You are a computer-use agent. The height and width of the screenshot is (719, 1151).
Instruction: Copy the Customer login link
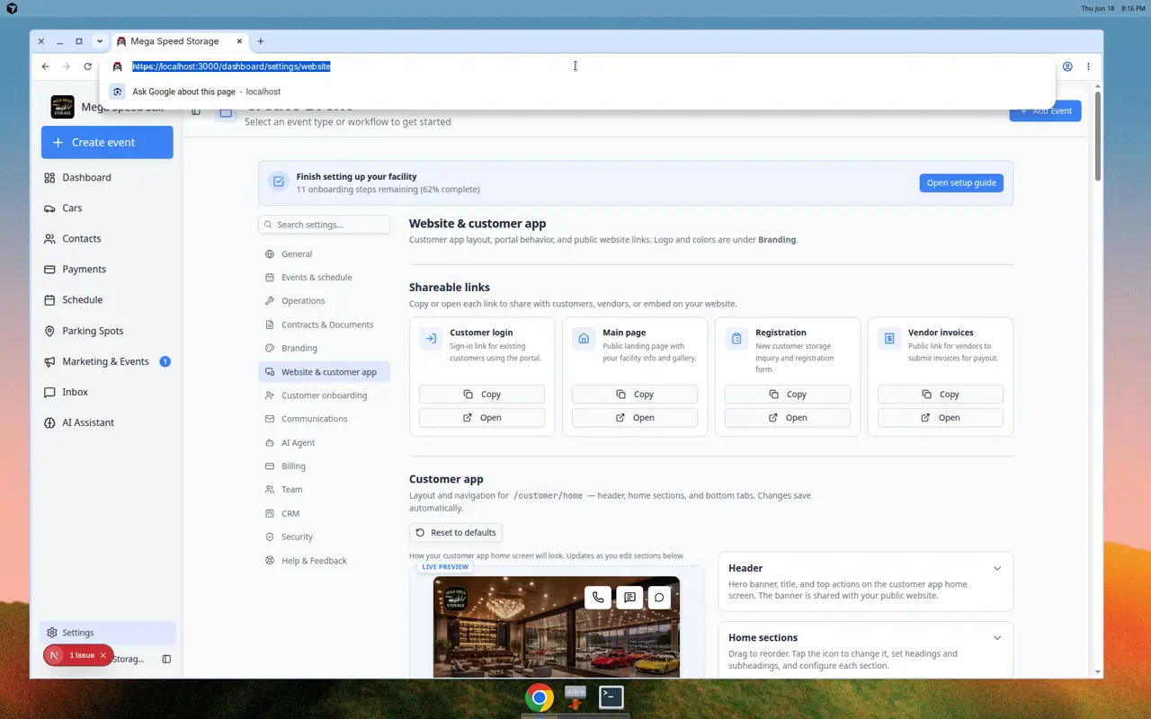click(x=482, y=395)
